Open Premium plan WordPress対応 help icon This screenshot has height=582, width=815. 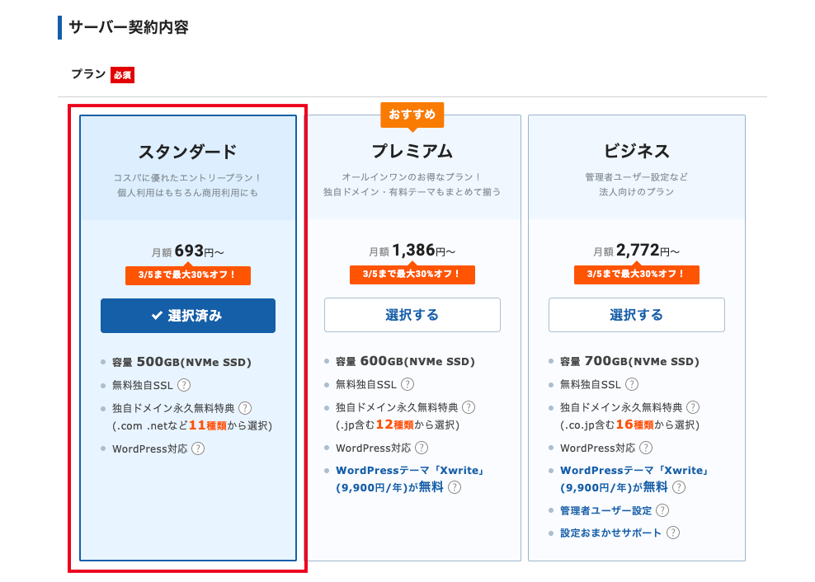422,448
